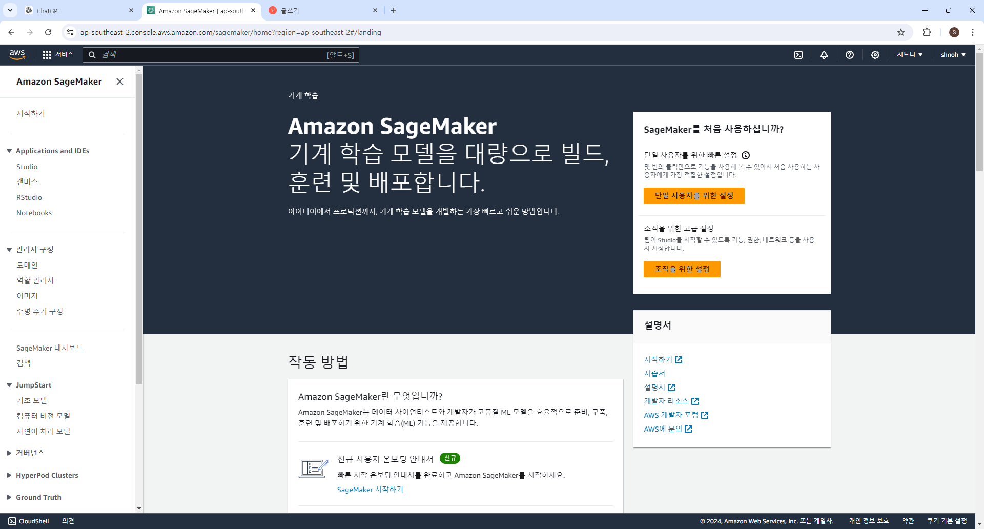Click the sidebar scroll down arrow
Viewport: 984px width, 529px height.
pos(139,508)
